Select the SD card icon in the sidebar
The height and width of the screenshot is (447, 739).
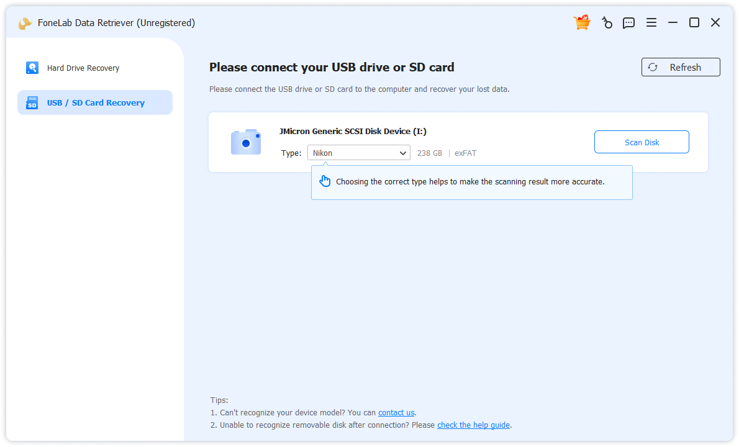pyautogui.click(x=32, y=102)
